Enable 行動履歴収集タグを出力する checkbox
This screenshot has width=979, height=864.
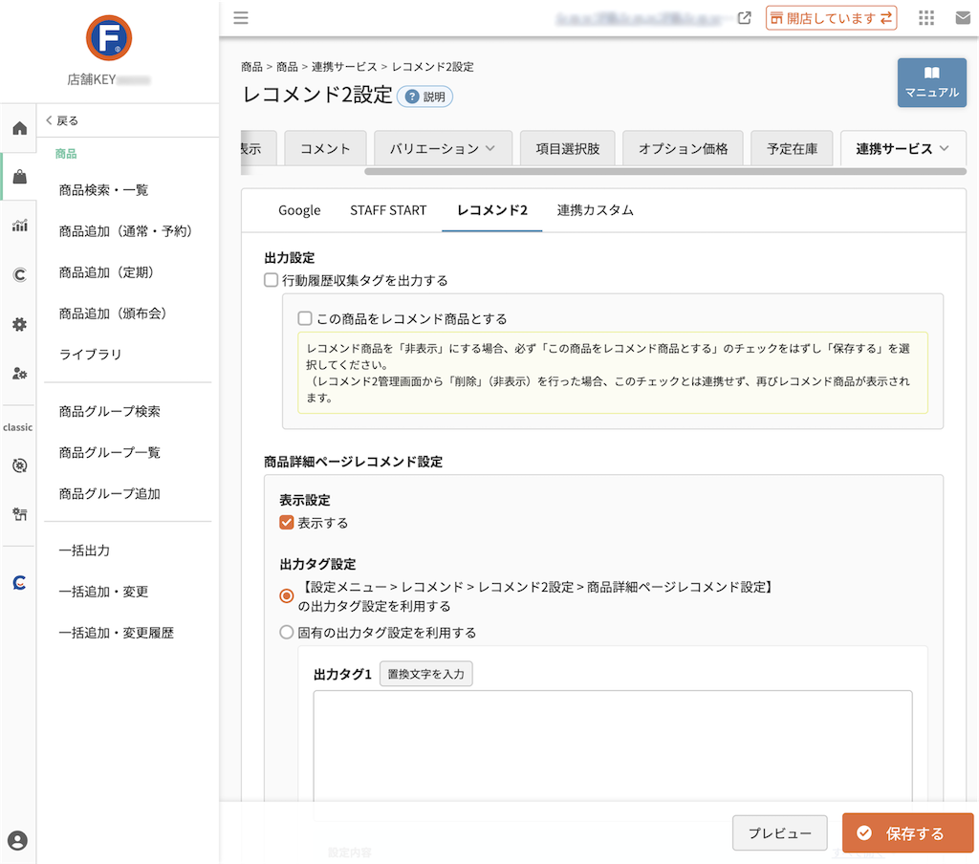[x=271, y=280]
